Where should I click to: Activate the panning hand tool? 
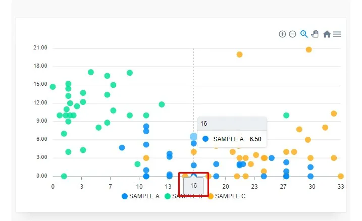click(x=315, y=34)
